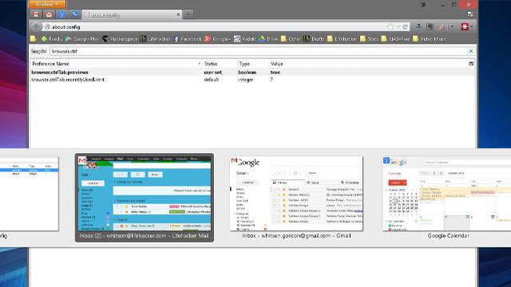Select the blue Google Calendar pinned tab
511x287 pixels.
tap(62, 14)
